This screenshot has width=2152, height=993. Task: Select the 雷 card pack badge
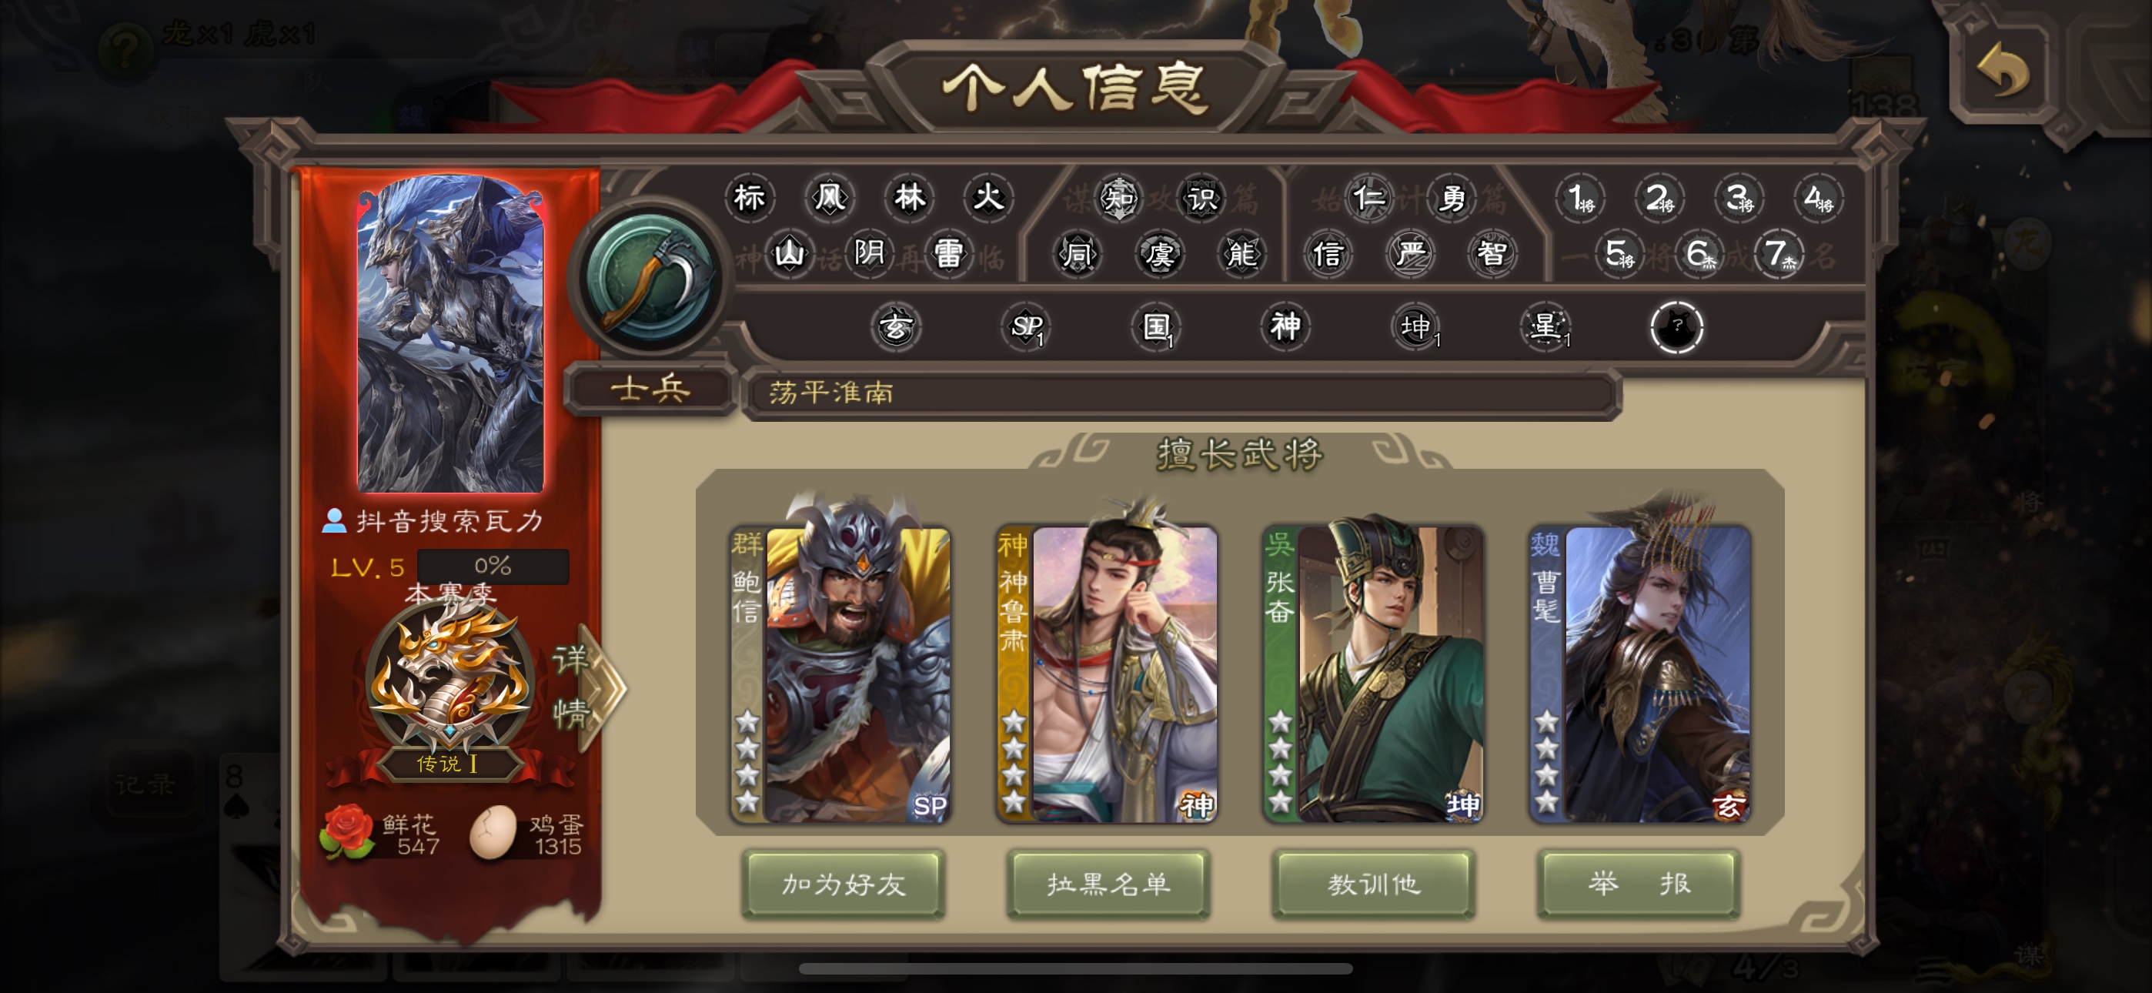point(948,253)
